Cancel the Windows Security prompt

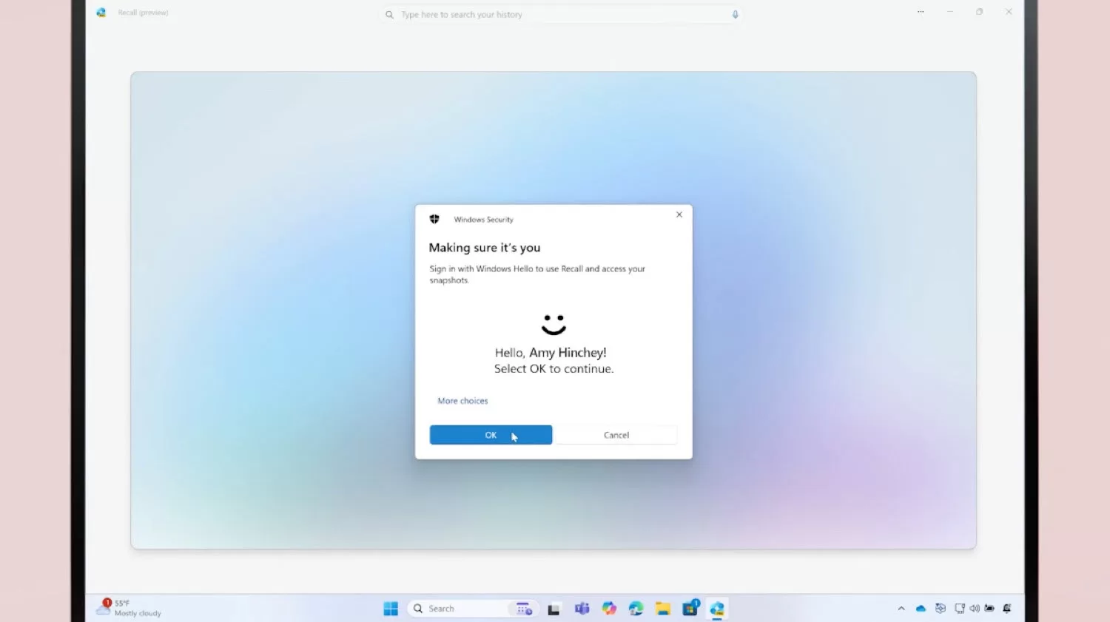click(616, 435)
